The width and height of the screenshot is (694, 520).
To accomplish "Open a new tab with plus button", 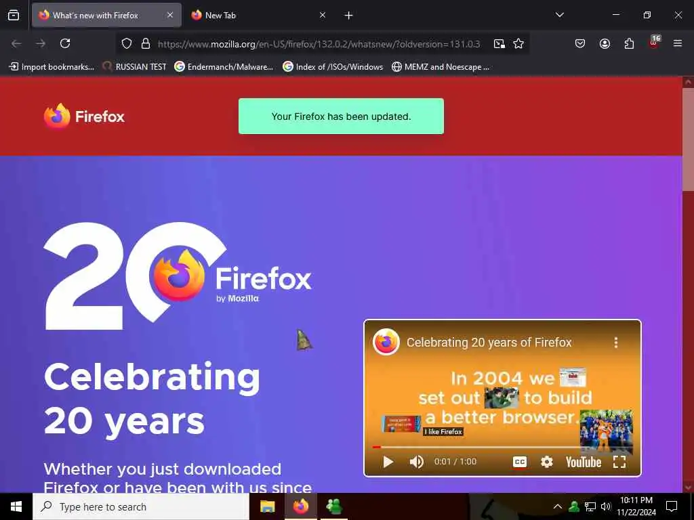I will tap(349, 16).
